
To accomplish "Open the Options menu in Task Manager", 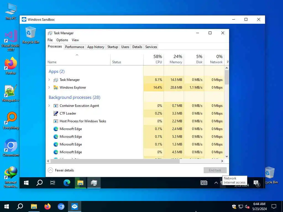I will tap(62, 40).
